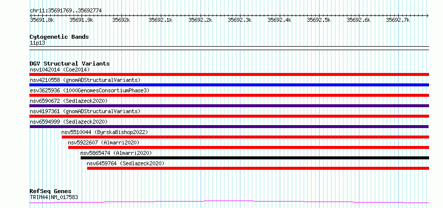This screenshot has height=208, width=443.
Task: Click the 35692.5k ruler position
Action: [319, 20]
